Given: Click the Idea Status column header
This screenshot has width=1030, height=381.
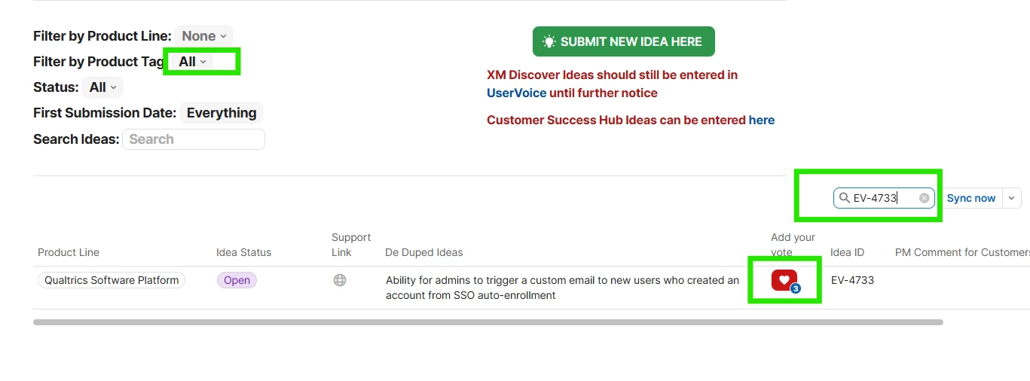Looking at the screenshot, I should (243, 252).
